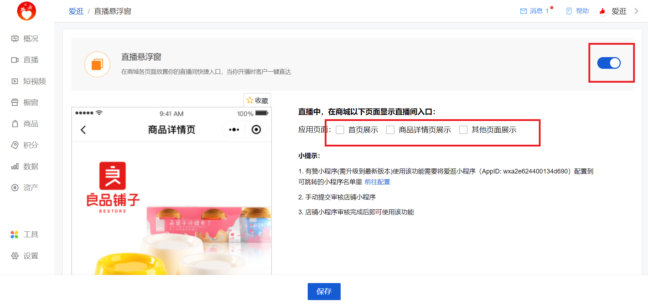Open 帮助 help in the header

577,11
